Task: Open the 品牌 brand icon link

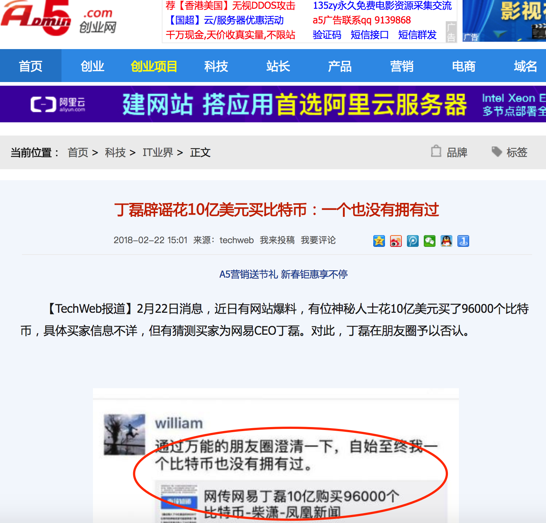Action: [x=449, y=152]
